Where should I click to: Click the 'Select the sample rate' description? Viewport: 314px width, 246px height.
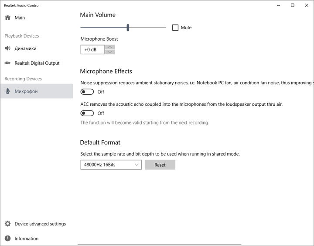point(160,154)
